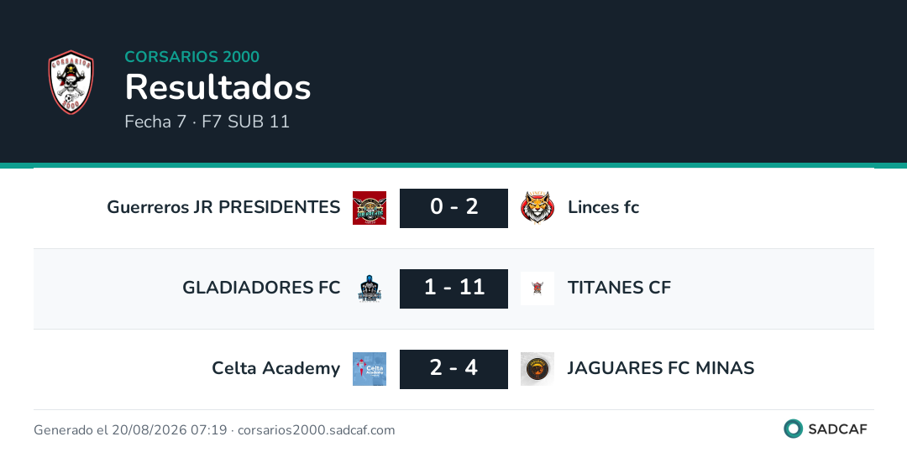Viewport: 907px width, 473px height.
Task: Click the TITANES CF team emblem
Action: [537, 288]
